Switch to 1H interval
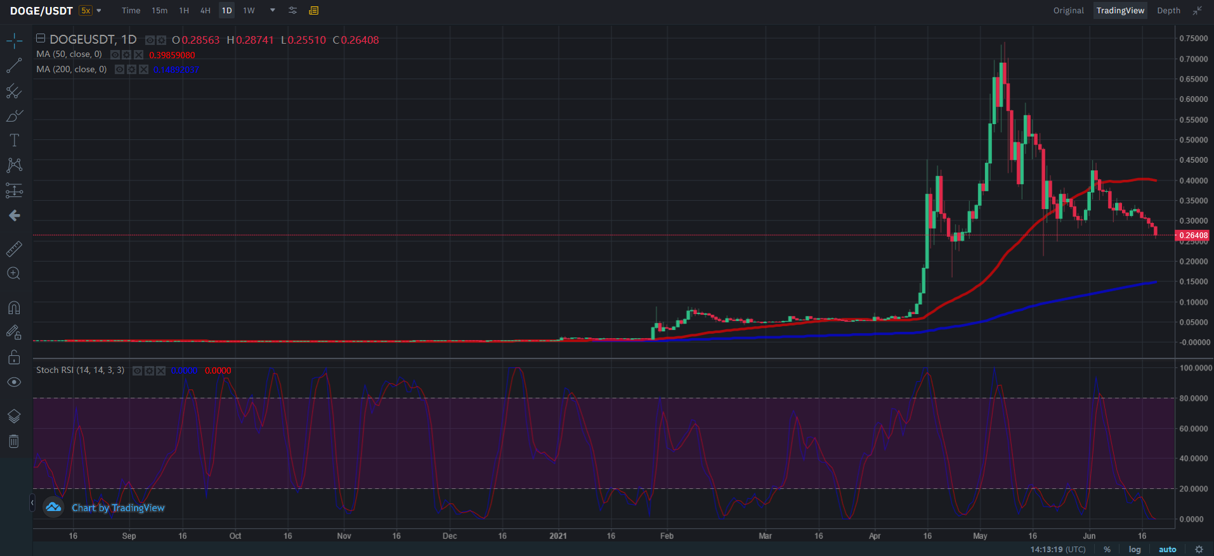 coord(184,11)
